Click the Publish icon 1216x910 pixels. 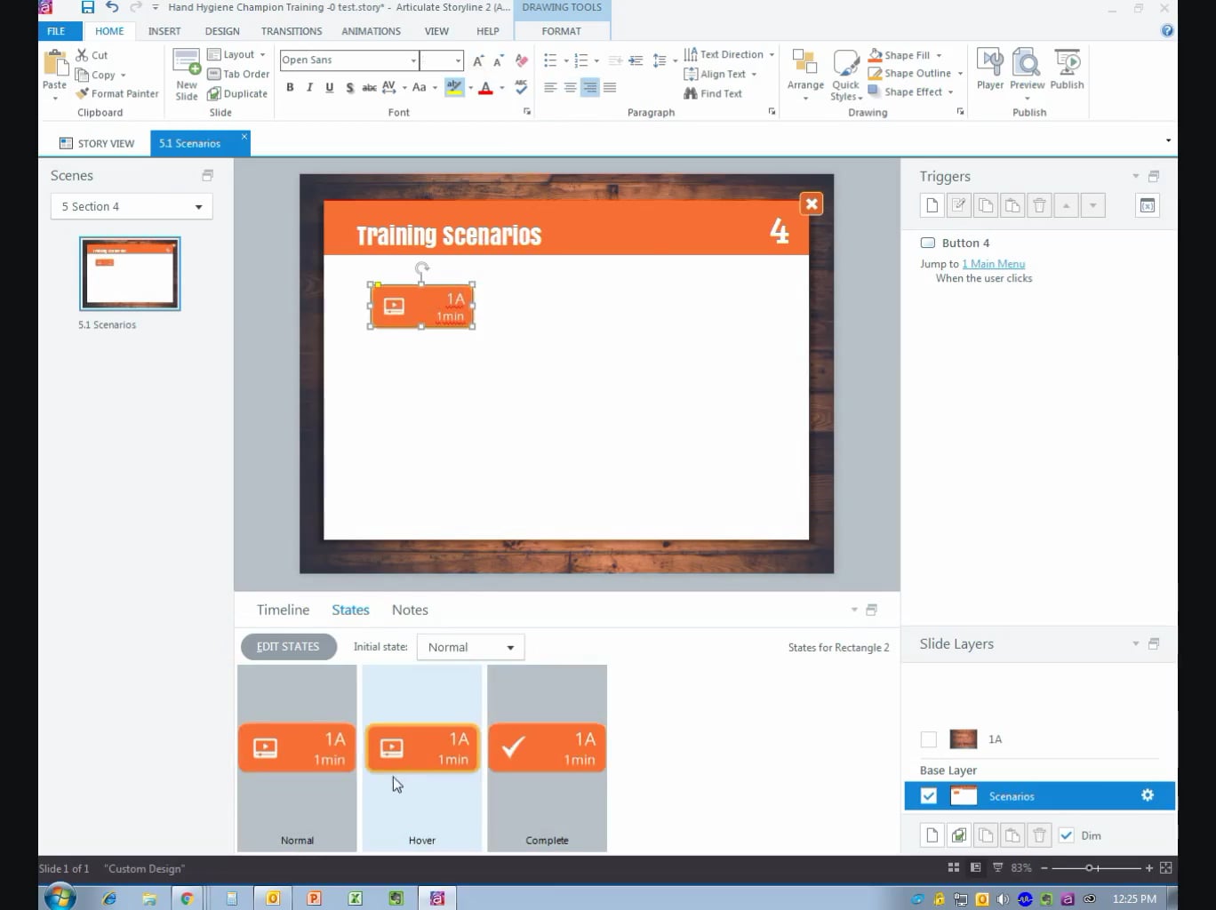[x=1067, y=70]
